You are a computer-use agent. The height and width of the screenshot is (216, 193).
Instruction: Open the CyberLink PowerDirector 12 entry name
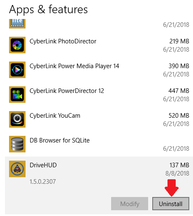pyautogui.click(x=67, y=91)
